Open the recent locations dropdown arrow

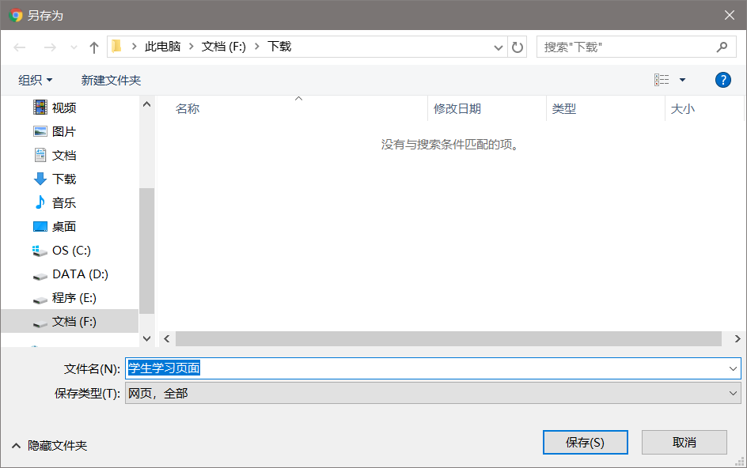(74, 47)
